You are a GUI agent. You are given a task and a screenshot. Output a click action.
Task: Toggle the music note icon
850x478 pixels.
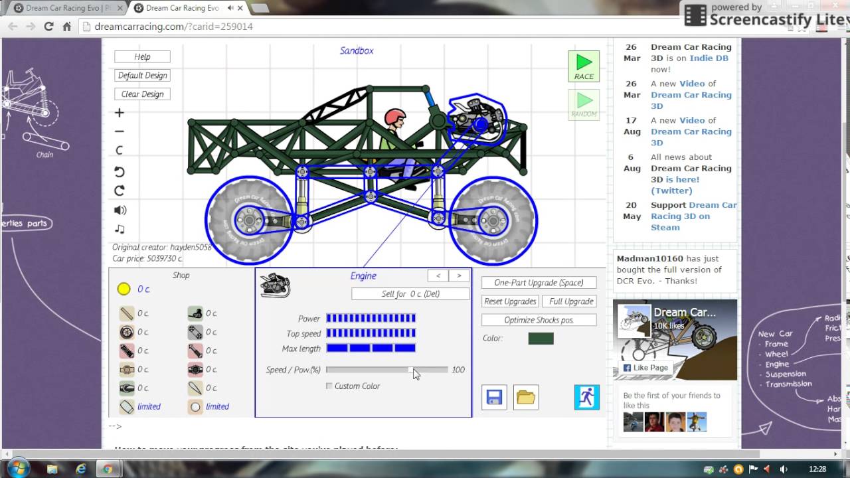point(120,228)
